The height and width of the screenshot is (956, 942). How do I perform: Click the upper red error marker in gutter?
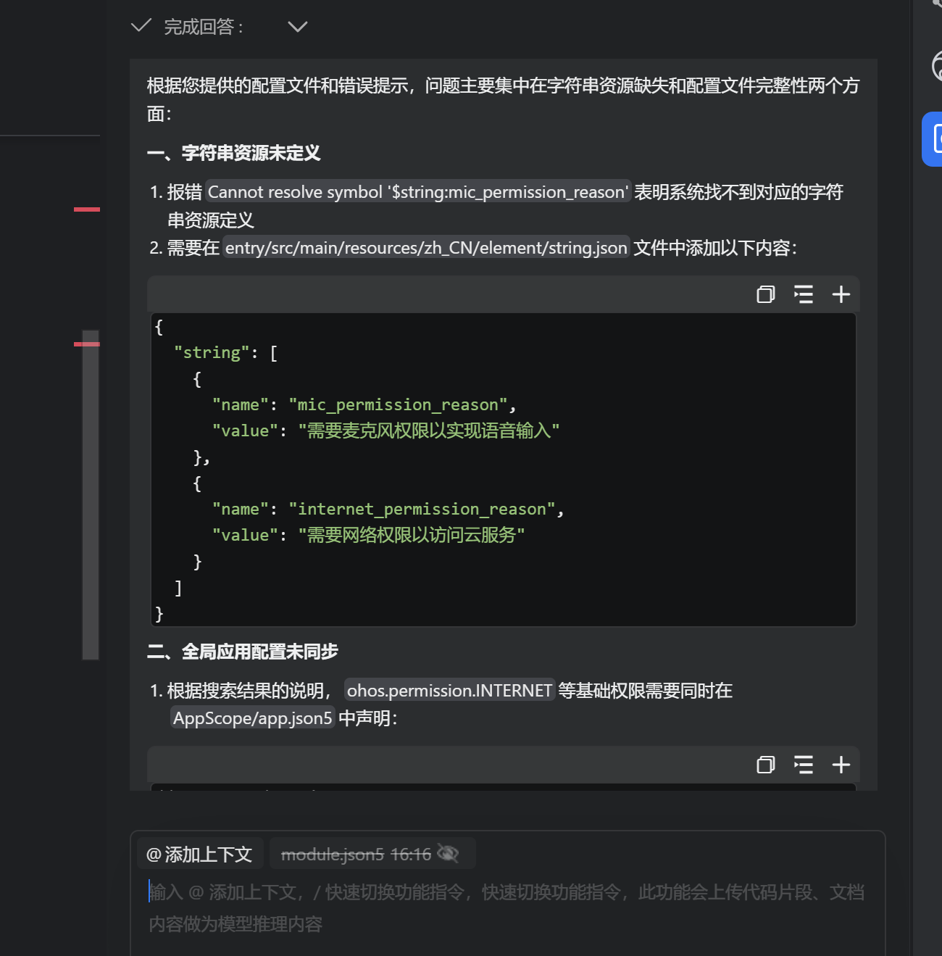pos(86,209)
